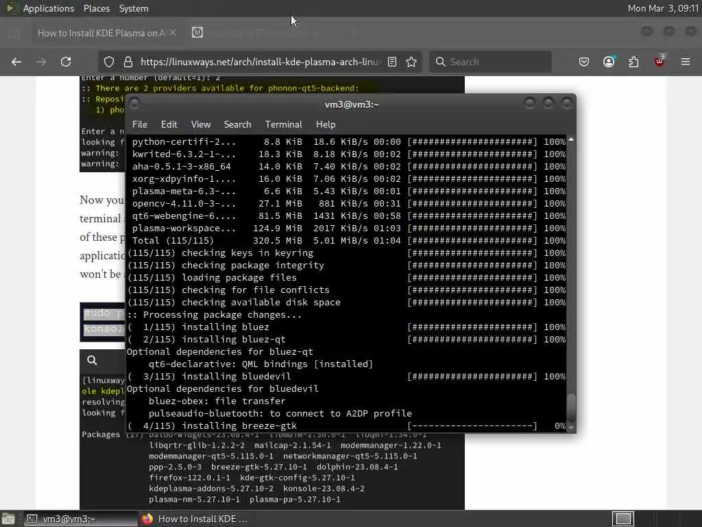The image size is (702, 527).
Task: Open the terminal File menu
Action: (x=140, y=125)
